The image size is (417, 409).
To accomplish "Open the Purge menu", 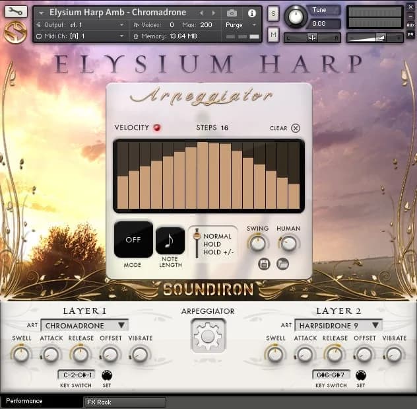I will tap(241, 24).
